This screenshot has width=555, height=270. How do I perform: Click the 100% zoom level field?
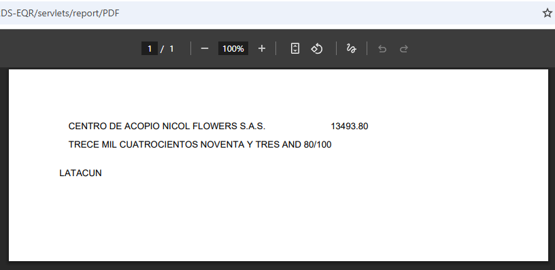233,48
